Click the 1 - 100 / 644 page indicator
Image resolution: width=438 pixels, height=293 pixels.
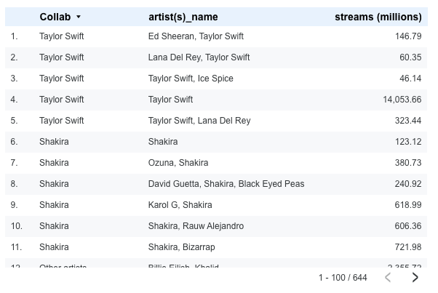click(x=343, y=277)
